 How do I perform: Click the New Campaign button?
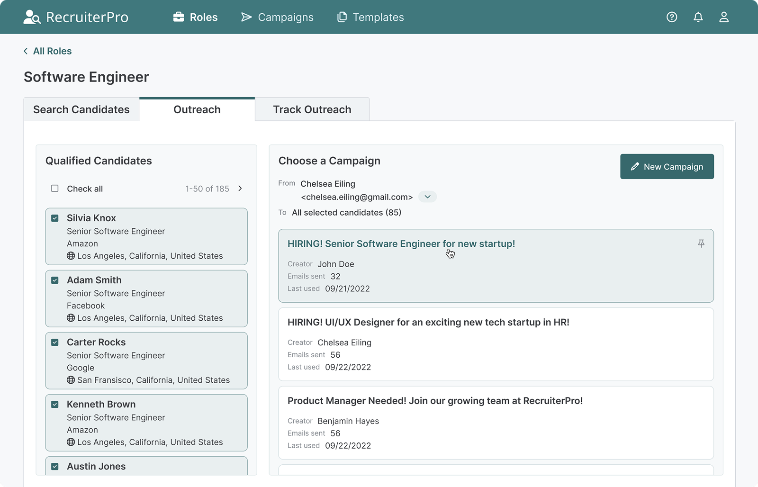tap(667, 167)
